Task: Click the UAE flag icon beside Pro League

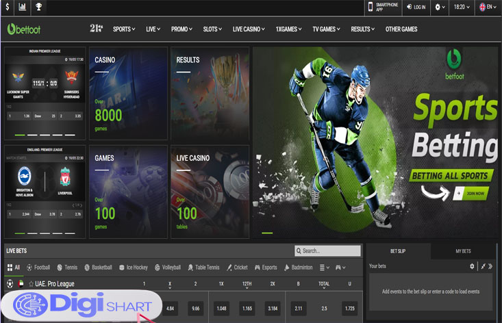Action: [21, 284]
